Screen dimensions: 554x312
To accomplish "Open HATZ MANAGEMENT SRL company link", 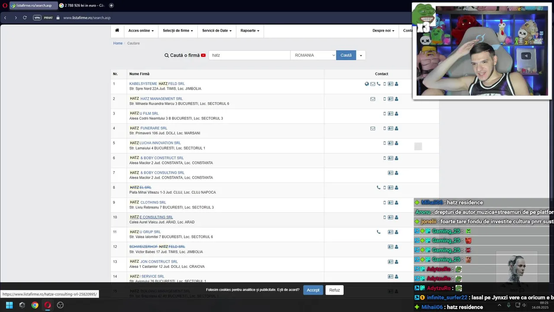I will 156,99.
